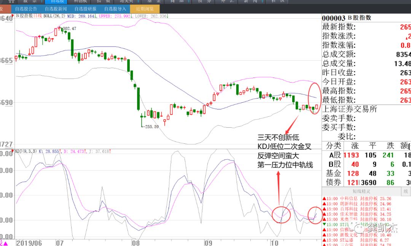Open the 中科信息 封涨停板 alert
Image resolution: width=411 pixels, height=246 pixels.
pyautogui.click(x=357, y=198)
